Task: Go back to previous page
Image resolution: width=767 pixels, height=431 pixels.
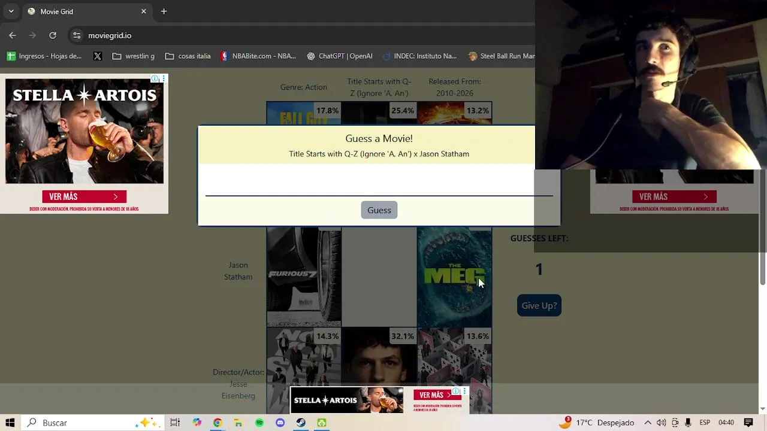Action: 13,35
